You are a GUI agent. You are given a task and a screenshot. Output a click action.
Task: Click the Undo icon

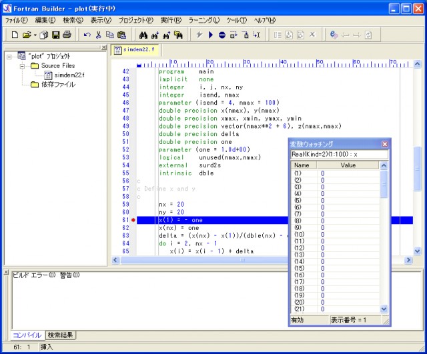87,35
